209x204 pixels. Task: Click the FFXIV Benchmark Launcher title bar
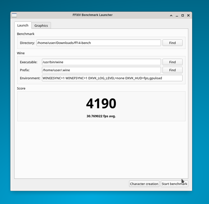tap(92, 15)
